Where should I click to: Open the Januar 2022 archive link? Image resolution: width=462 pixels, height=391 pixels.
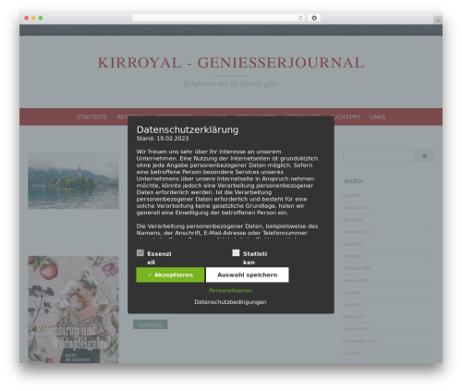tap(356, 280)
